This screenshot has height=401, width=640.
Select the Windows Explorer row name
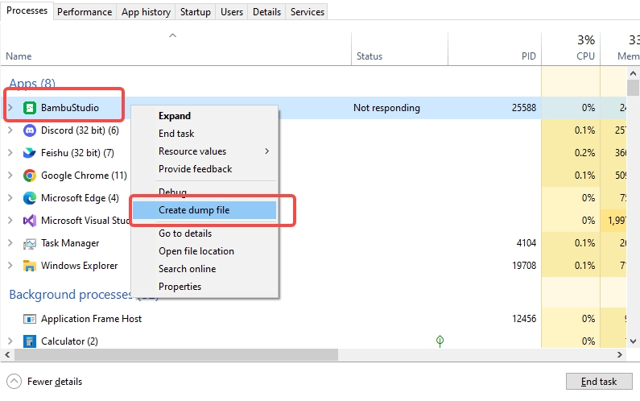pyautogui.click(x=79, y=266)
